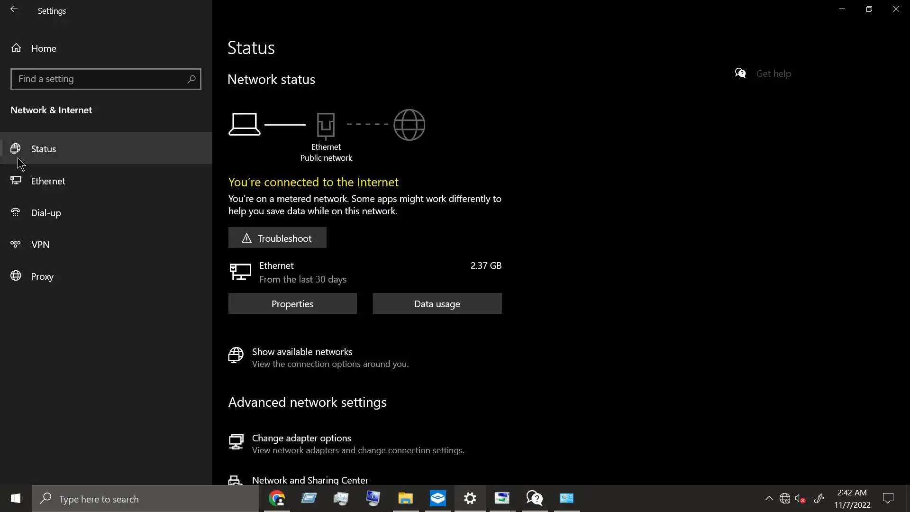Click the muted volume tray icon
Screen dimensions: 910x512
pos(800,499)
